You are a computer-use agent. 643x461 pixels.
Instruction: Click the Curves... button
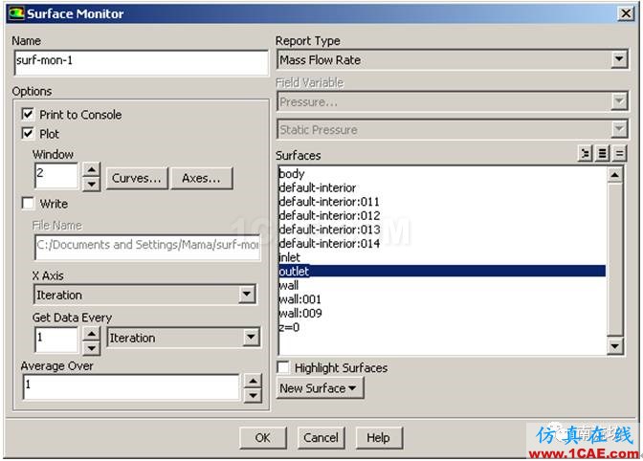coord(137,178)
